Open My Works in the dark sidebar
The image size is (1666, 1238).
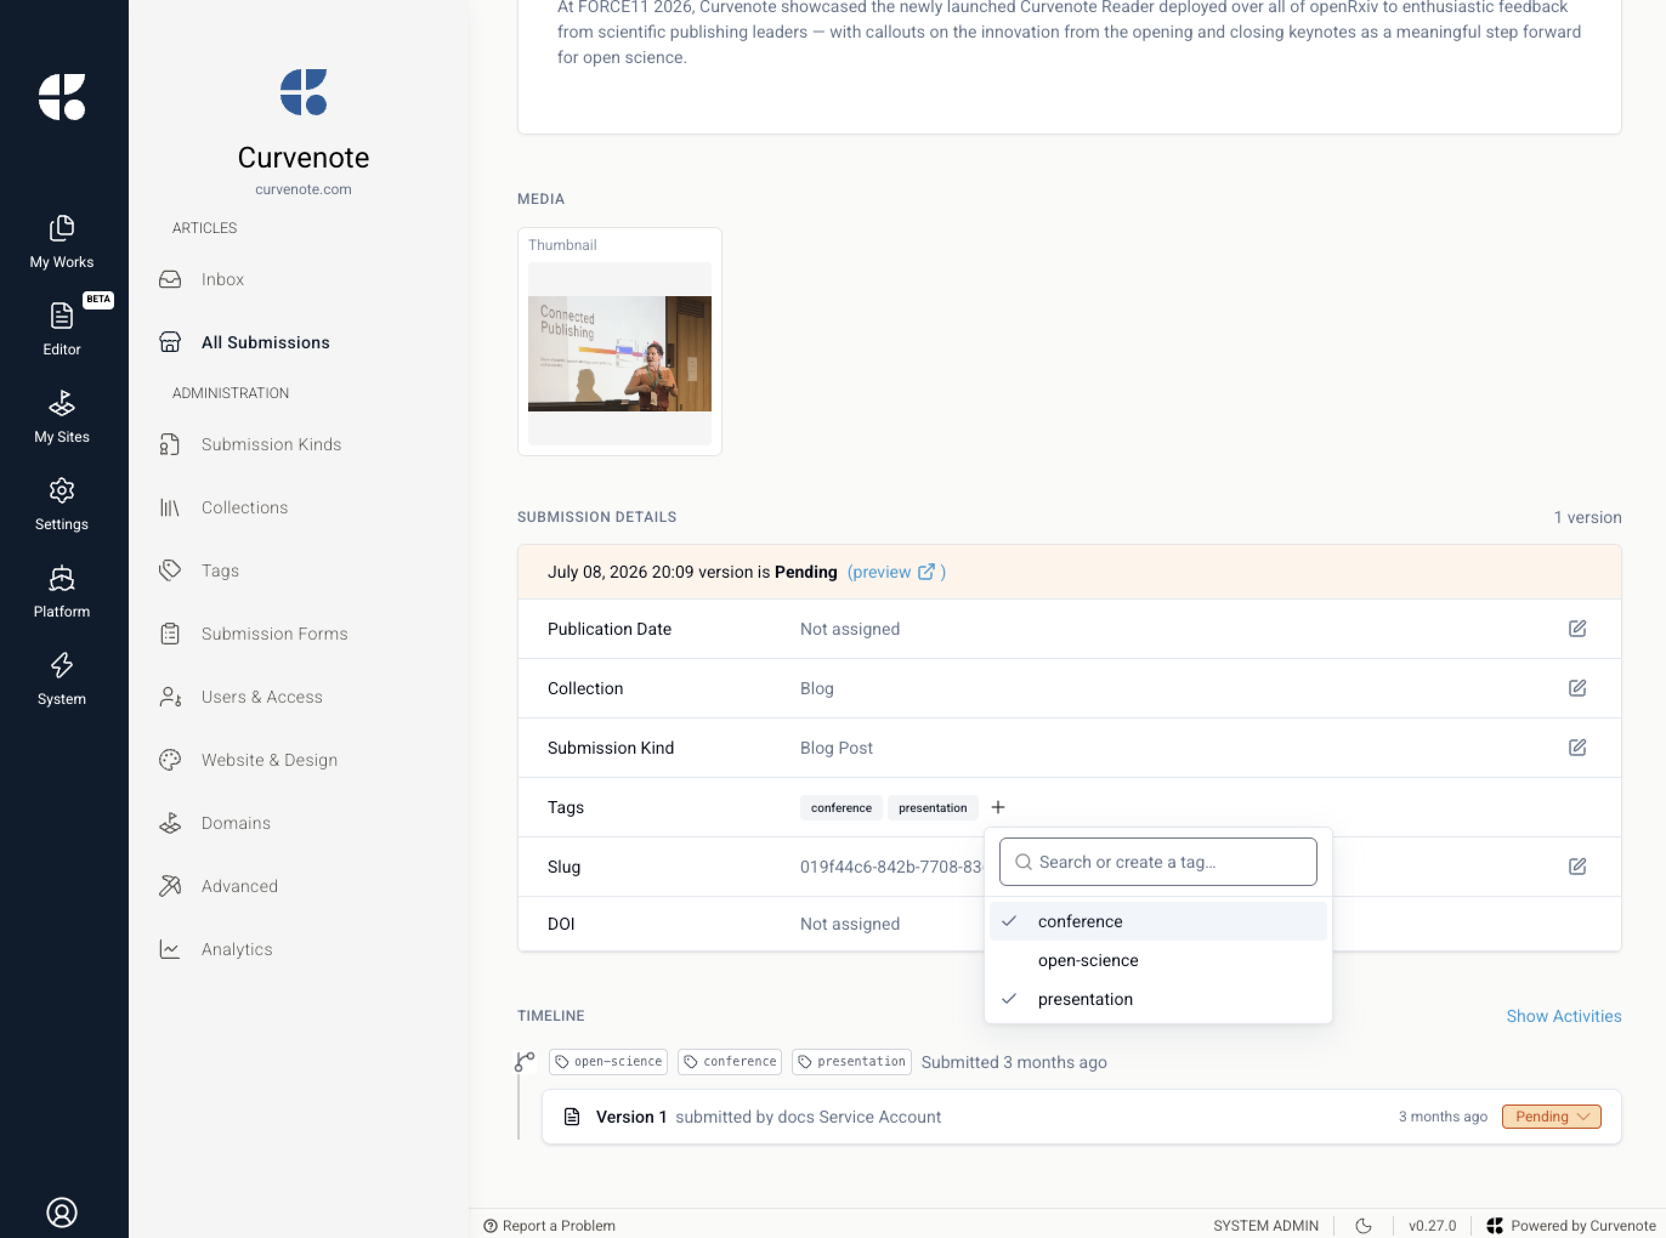click(61, 242)
